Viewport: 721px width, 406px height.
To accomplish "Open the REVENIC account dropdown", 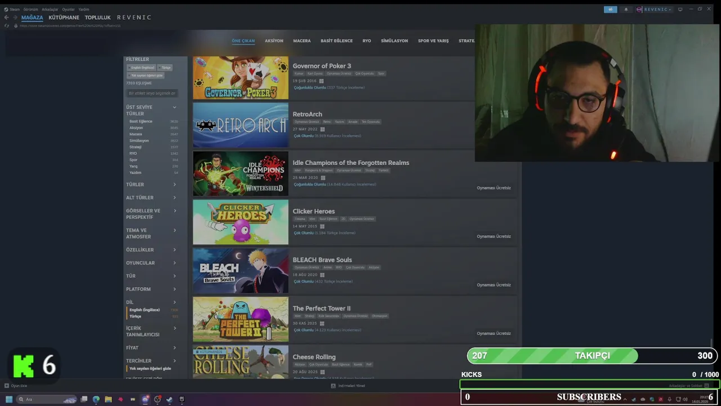I will [657, 10].
